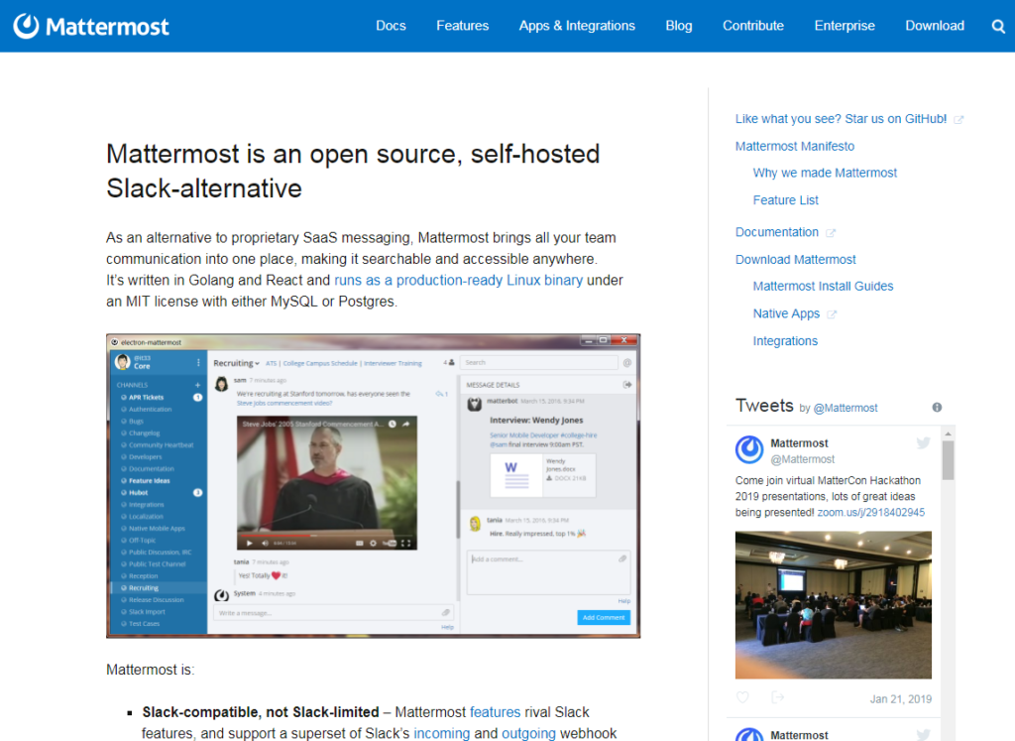
Task: Click the Mattermost avatar in the tweet
Action: 749,450
